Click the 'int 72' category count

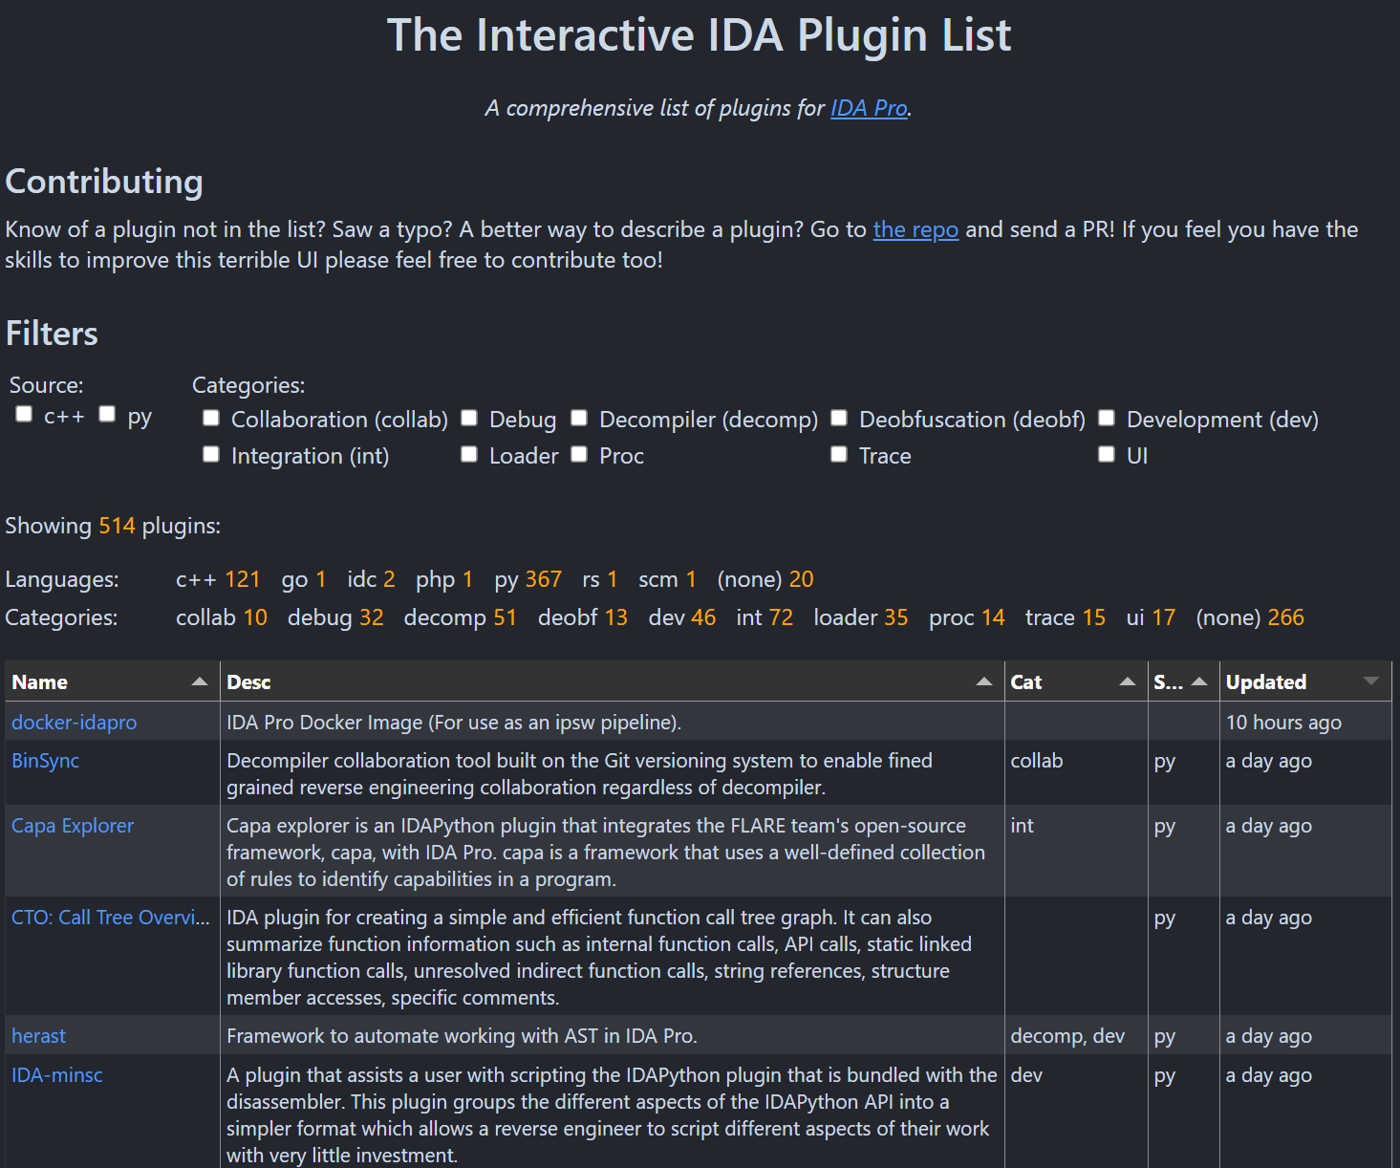[x=765, y=617]
